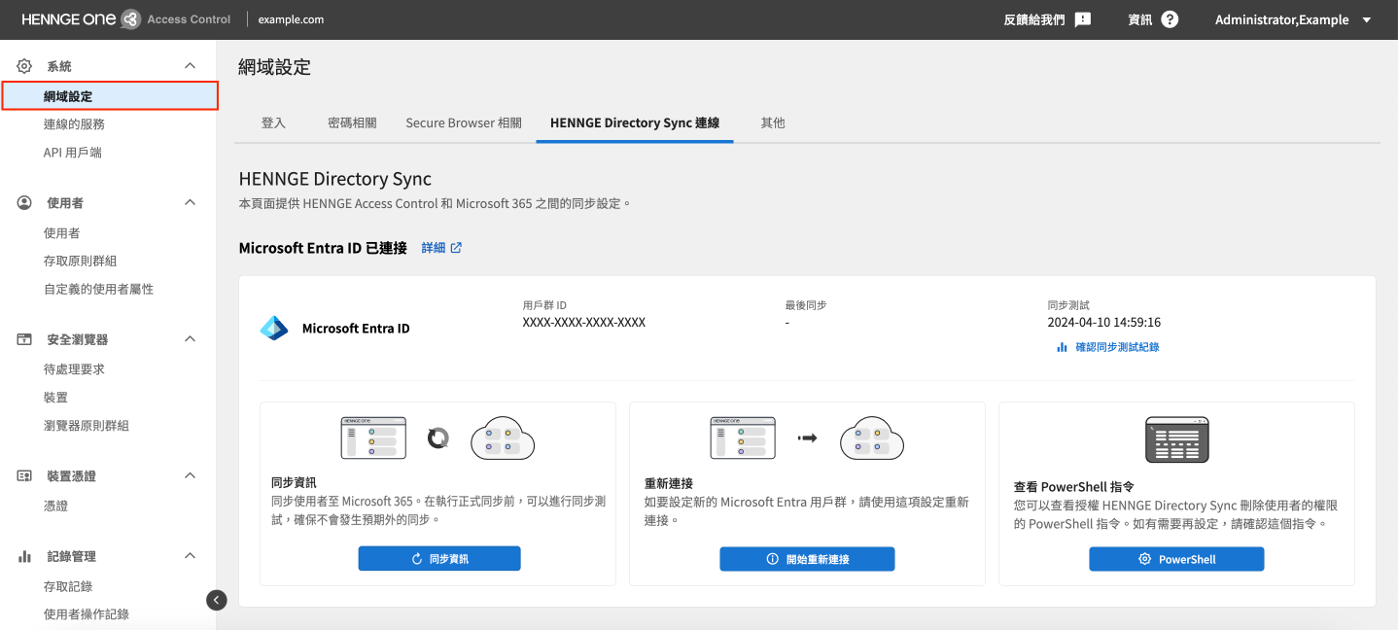Screen dimensions: 1398x630
Task: Click the 記錄管理 bar chart icon
Action: [24, 556]
